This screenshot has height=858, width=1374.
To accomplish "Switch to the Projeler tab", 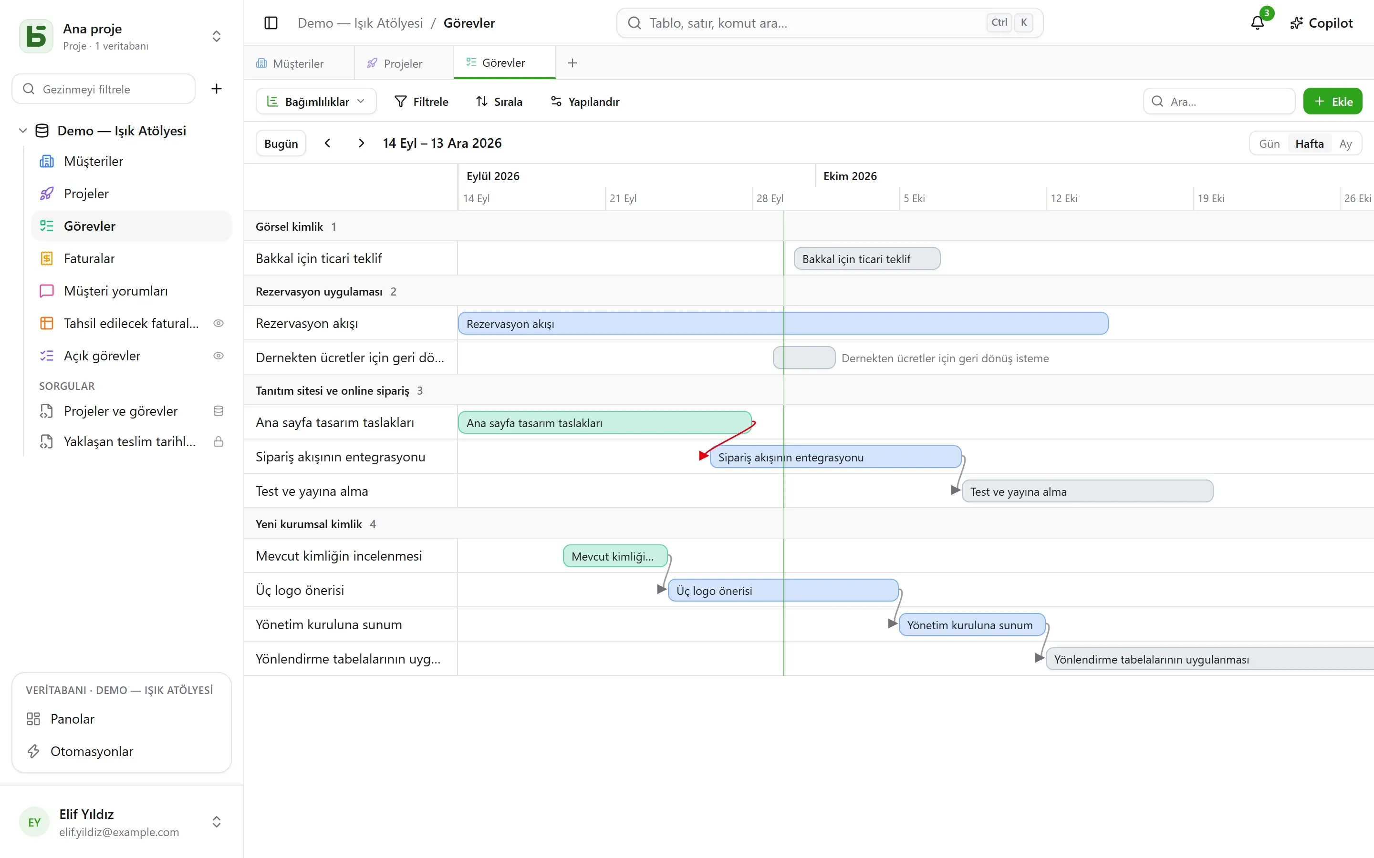I will (x=404, y=63).
